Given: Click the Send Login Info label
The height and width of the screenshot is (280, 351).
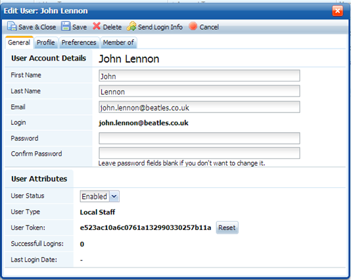Looking at the screenshot, I should click(160, 27).
